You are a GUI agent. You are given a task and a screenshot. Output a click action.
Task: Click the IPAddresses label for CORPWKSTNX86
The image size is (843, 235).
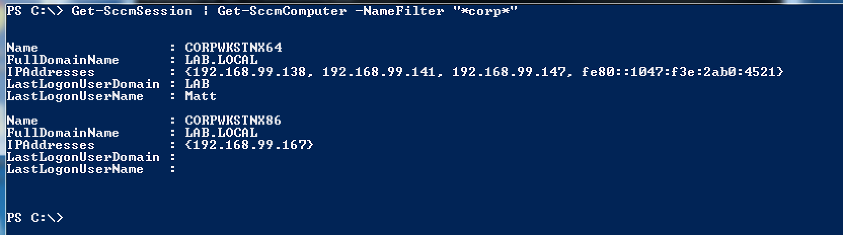point(51,145)
